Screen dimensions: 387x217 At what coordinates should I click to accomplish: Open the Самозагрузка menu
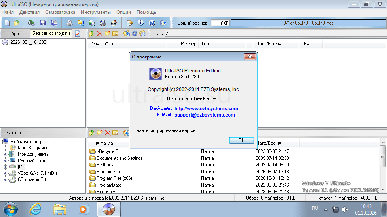[60, 12]
